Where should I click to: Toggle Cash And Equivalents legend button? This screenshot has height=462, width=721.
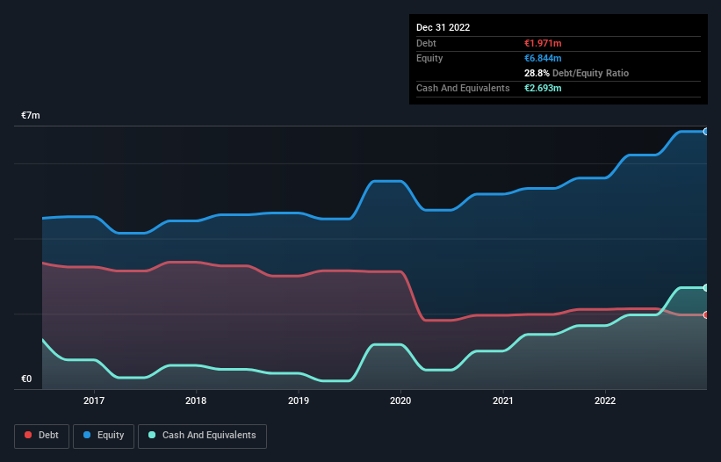(x=202, y=436)
